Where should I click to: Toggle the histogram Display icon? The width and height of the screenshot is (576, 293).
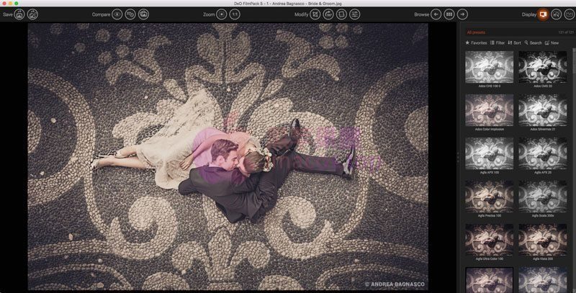(570, 14)
